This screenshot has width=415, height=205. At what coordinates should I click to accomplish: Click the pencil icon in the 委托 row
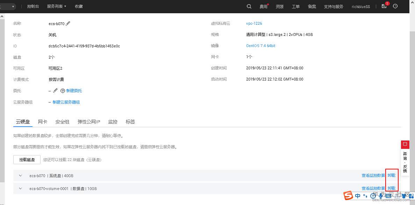[x=55, y=91]
